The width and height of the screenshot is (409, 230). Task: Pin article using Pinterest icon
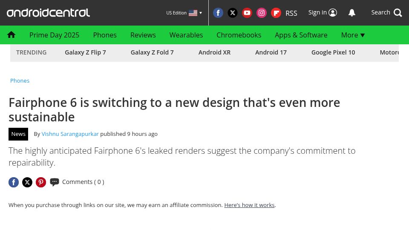point(41,182)
